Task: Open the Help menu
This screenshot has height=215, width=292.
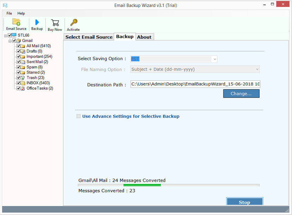Action: point(21,13)
